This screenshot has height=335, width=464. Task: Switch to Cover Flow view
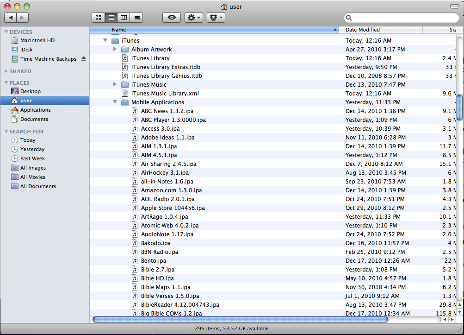click(136, 18)
